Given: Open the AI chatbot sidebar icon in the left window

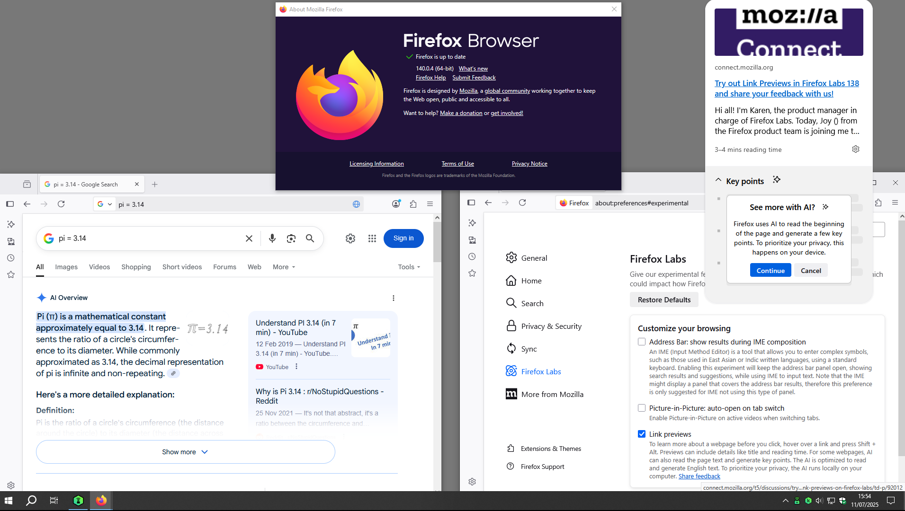Looking at the screenshot, I should pos(11,224).
